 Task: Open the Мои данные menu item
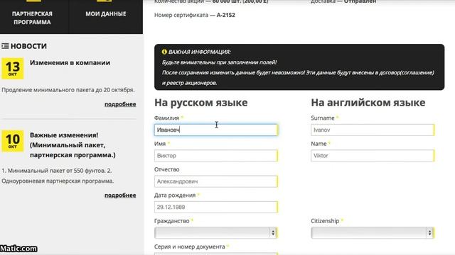106,14
